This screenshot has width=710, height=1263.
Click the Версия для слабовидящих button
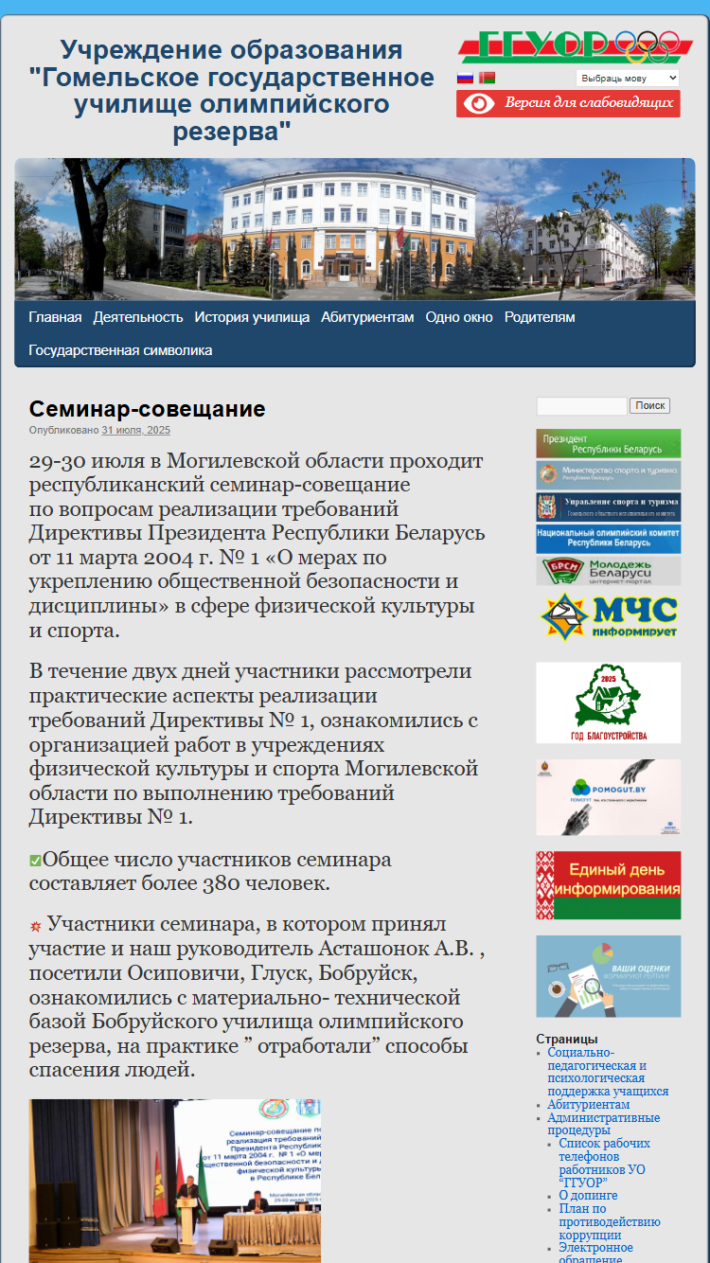coord(568,103)
